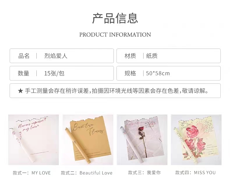Click the 品名 烈焰爱人 info box
Screen dimensions: 230x193
(x=62, y=56)
